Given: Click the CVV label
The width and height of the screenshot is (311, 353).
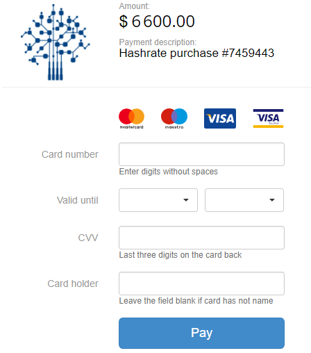Looking at the screenshot, I should point(88,238).
